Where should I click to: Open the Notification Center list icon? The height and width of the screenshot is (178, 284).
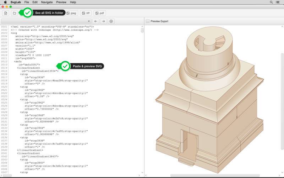pos(278,2)
